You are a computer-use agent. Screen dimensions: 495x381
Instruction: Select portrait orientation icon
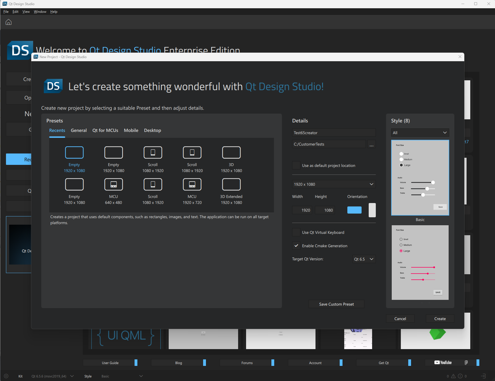pyautogui.click(x=372, y=210)
